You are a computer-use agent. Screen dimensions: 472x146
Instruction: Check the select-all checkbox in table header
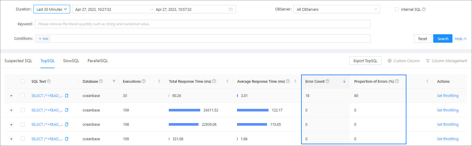[23, 81]
